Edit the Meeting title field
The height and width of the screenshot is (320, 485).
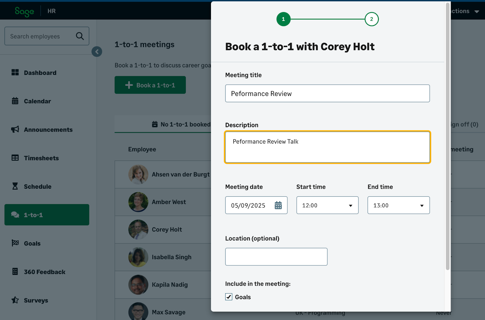[x=327, y=93]
